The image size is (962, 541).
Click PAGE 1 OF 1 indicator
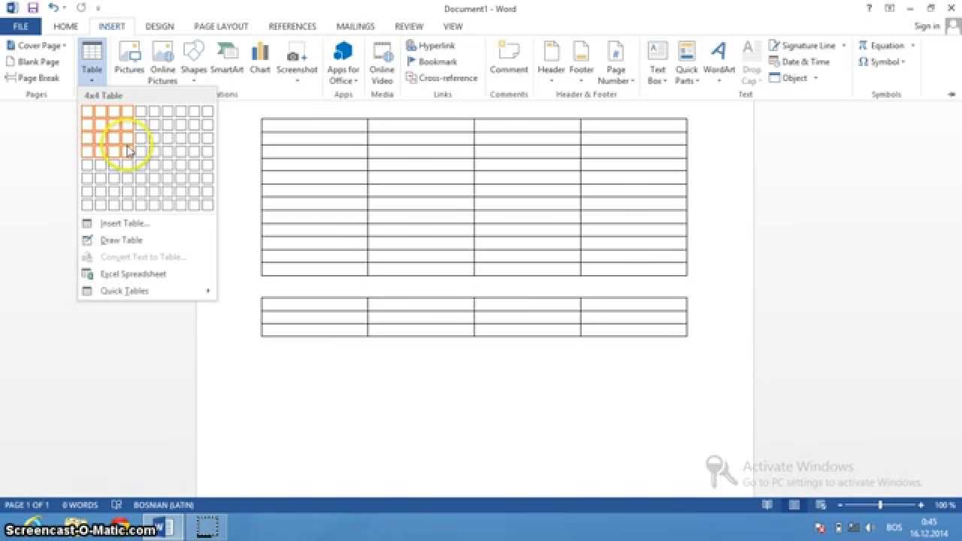click(27, 505)
